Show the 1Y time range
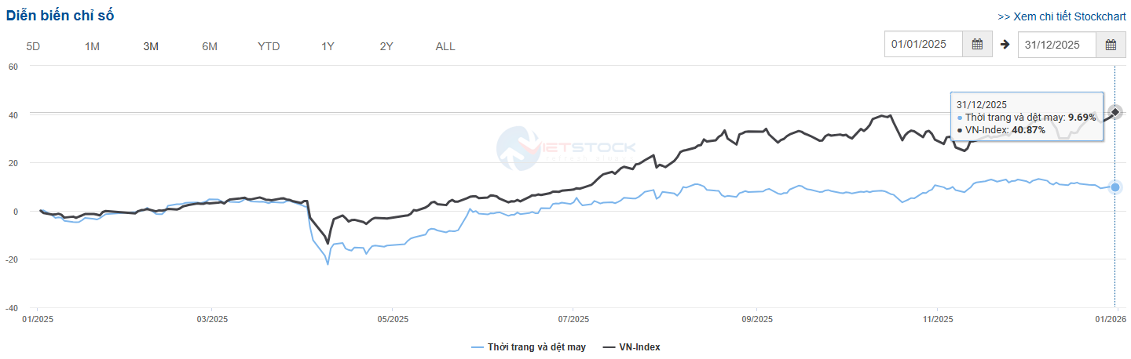 pyautogui.click(x=328, y=46)
